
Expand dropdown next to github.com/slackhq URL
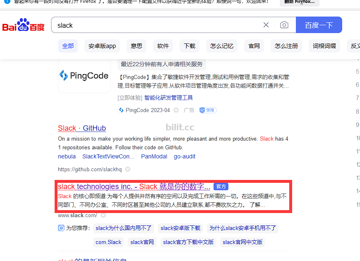tap(127, 170)
